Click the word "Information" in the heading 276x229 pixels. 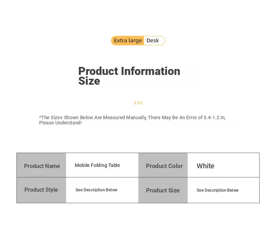(151, 71)
